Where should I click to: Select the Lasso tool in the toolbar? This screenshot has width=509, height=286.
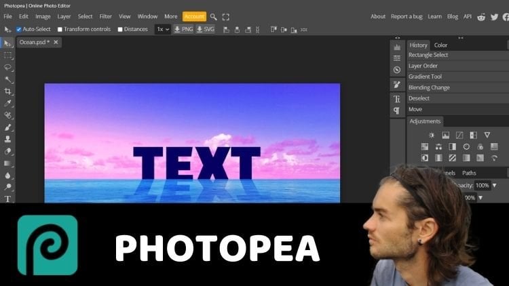[8, 67]
